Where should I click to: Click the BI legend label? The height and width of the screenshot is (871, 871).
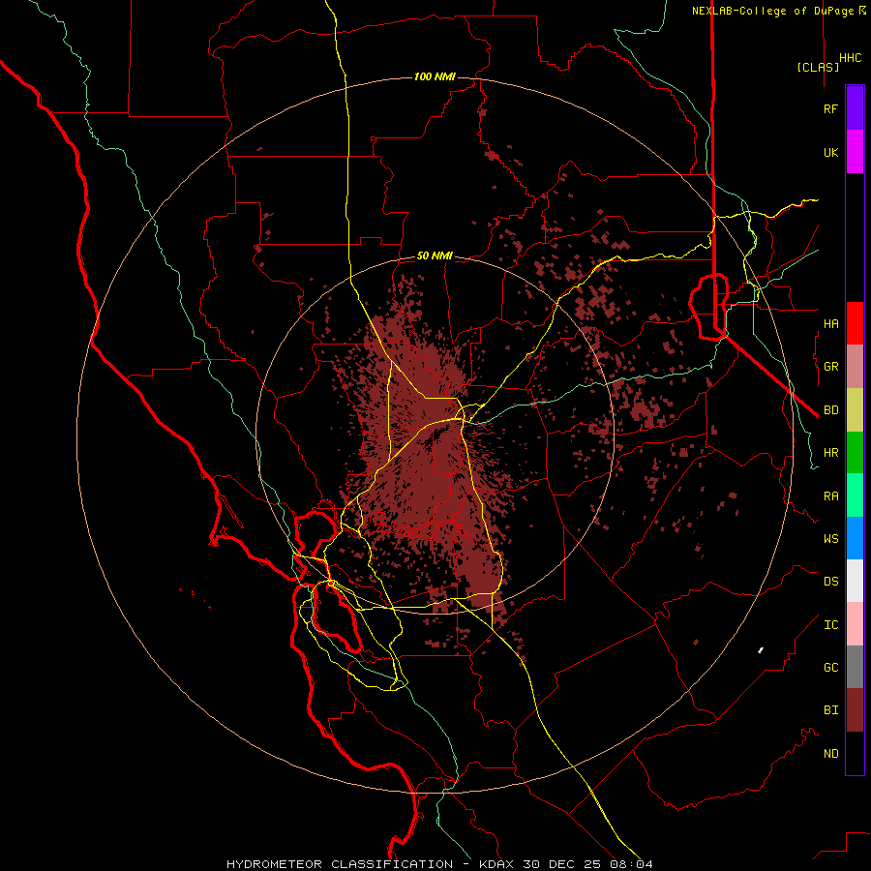830,710
